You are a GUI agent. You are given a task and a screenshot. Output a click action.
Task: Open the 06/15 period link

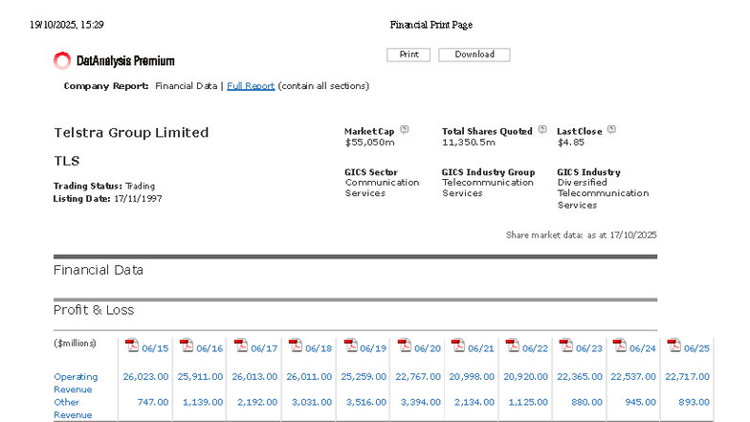(155, 348)
